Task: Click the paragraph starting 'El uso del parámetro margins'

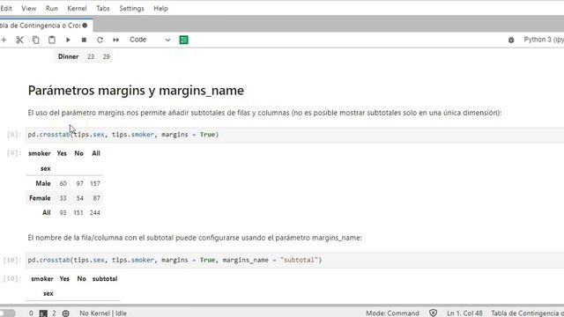Action: pos(264,113)
